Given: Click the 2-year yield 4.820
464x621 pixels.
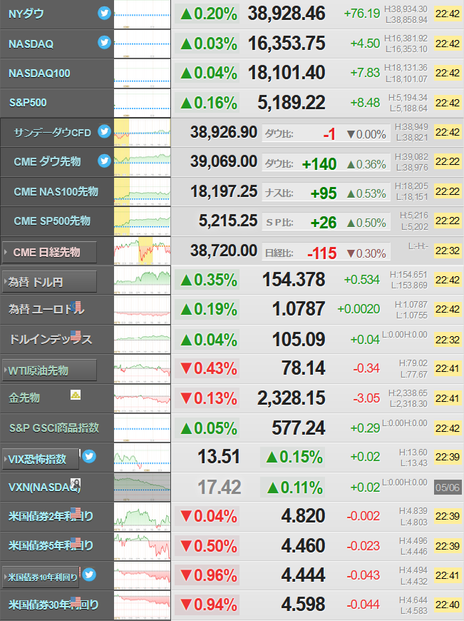Looking at the screenshot, I should click(303, 516).
